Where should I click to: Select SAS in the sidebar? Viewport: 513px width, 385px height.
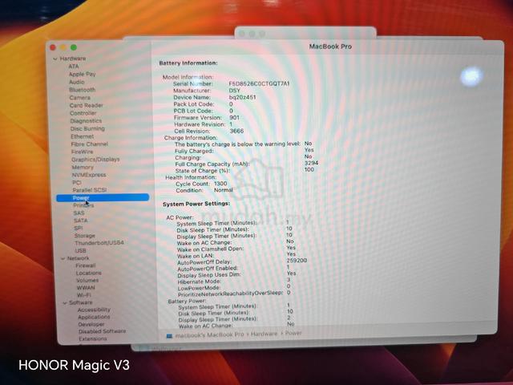(x=79, y=213)
